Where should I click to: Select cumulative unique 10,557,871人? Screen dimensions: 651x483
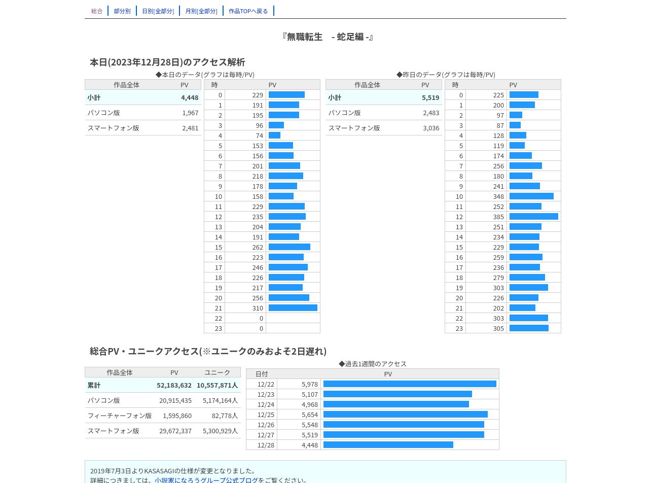point(217,385)
